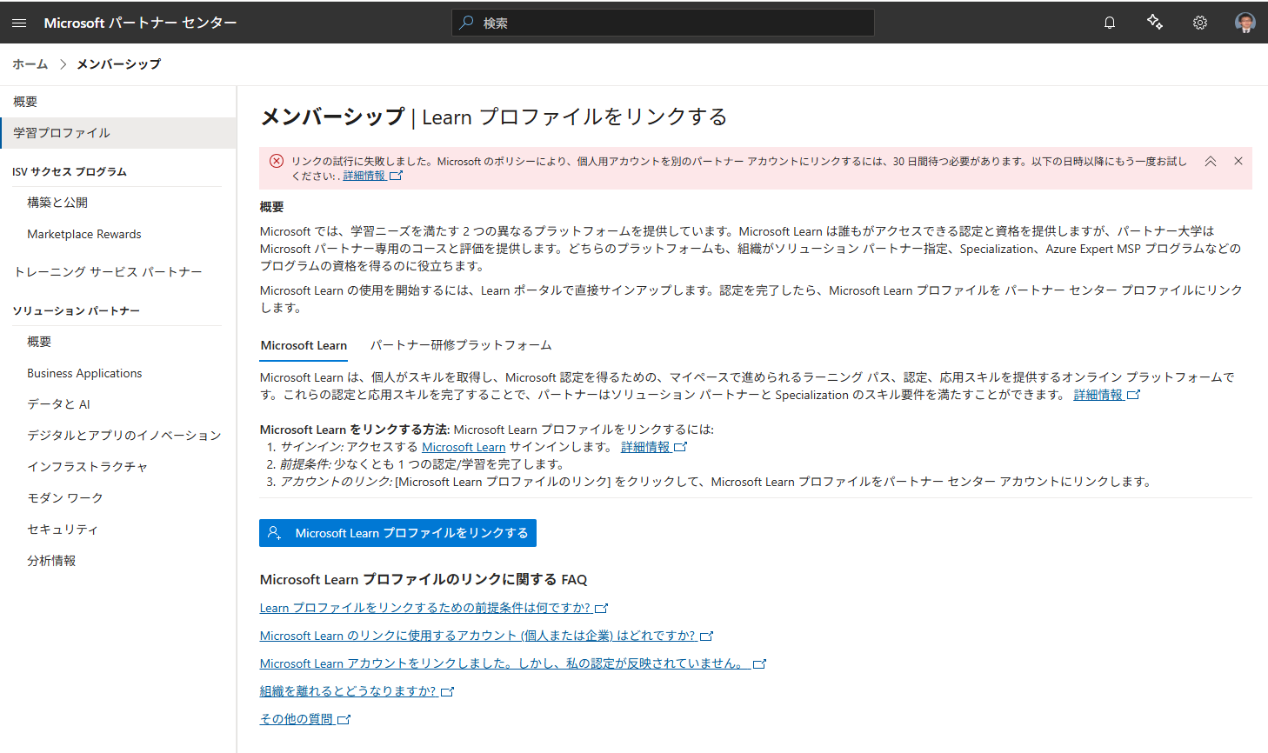Click the search magnifier icon
Viewport: 1268px width, 753px height.
[x=465, y=23]
